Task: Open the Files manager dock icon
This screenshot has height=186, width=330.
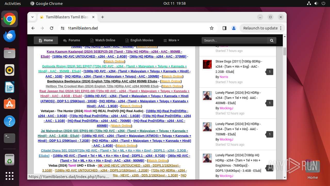Action: [10, 53]
